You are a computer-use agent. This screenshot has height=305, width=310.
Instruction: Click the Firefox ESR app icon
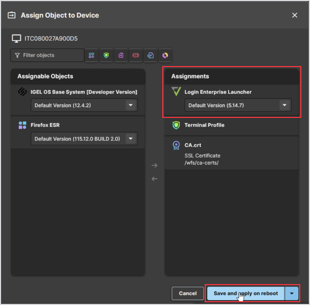[23, 126]
